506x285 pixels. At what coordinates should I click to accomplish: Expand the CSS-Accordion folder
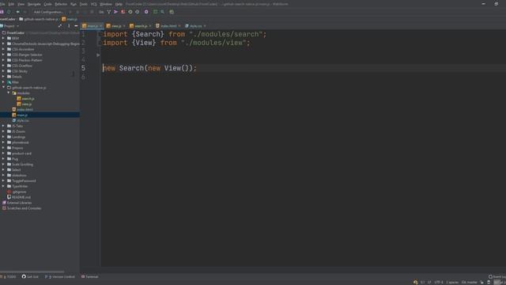point(3,49)
